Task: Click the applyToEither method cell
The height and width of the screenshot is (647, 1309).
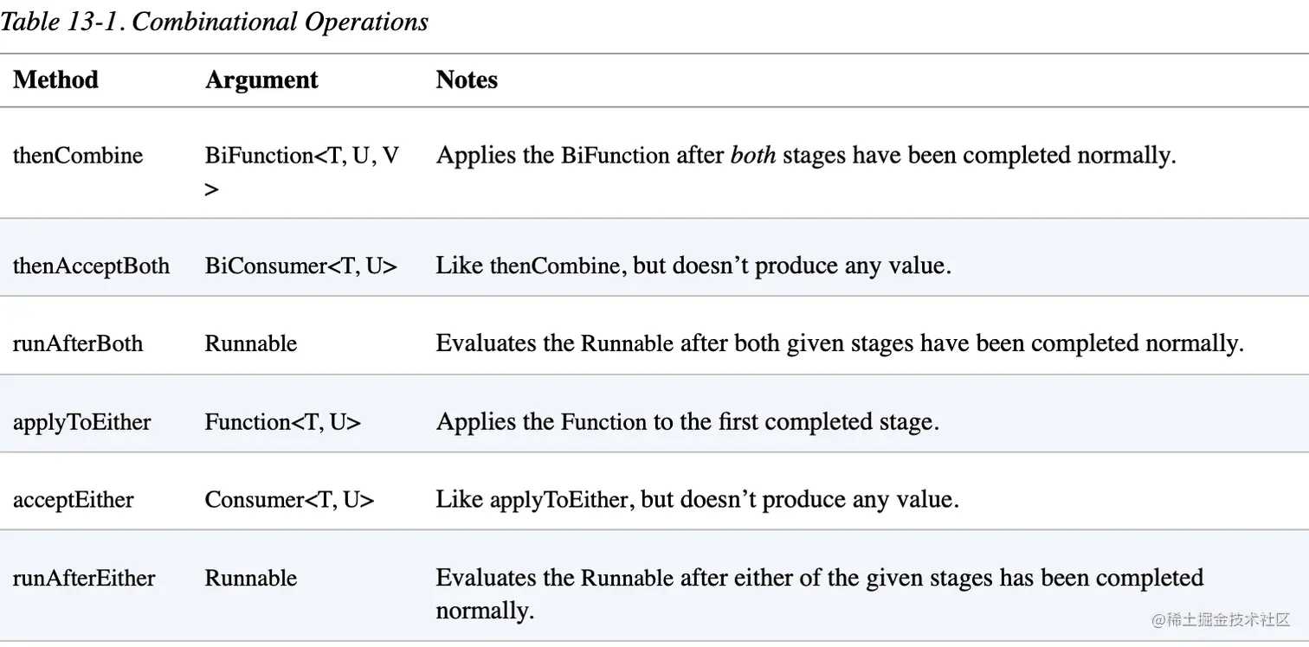Action: click(x=81, y=422)
